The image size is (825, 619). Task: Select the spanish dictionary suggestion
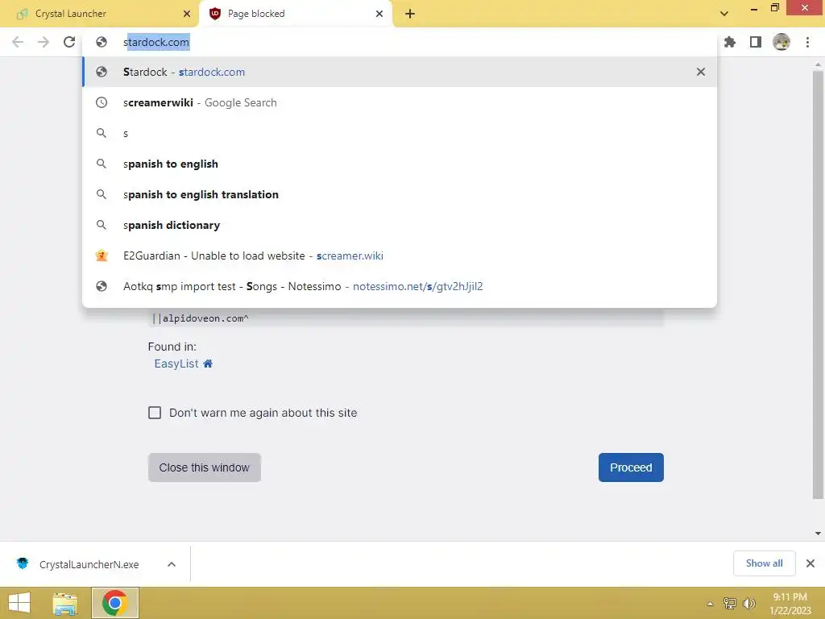399,225
